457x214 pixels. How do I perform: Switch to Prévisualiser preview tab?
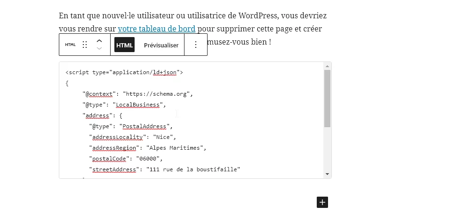point(161,45)
